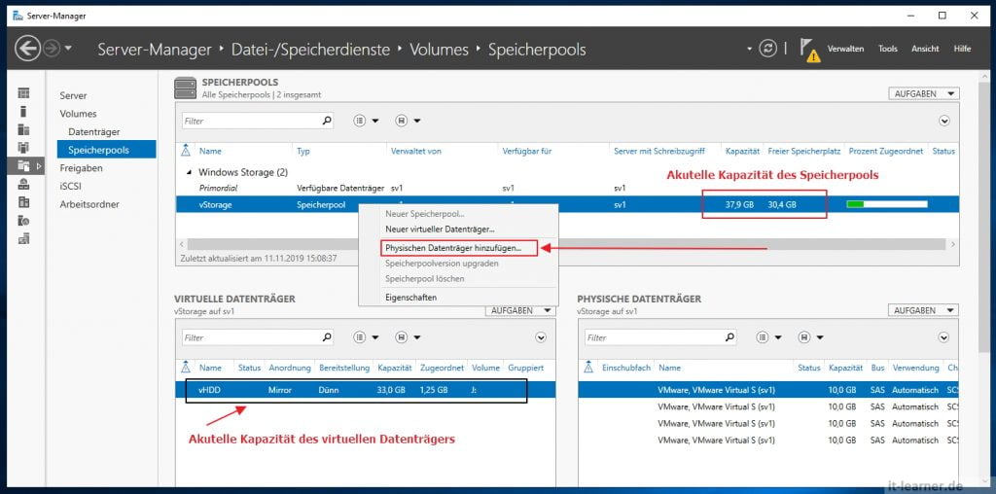The width and height of the screenshot is (996, 494).
Task: Click sixth sidebar role icon
Action: 23,184
